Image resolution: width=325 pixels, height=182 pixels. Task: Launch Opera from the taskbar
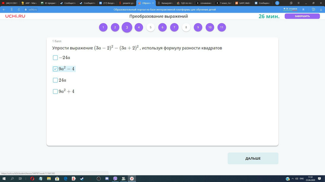click(32, 178)
